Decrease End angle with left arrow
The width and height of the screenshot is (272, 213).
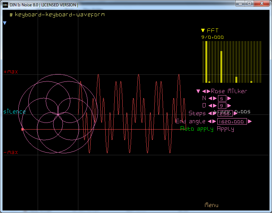coord(210,122)
